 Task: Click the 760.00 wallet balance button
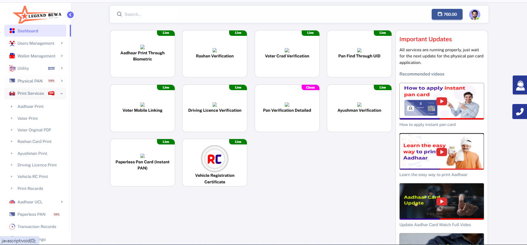pos(447,14)
